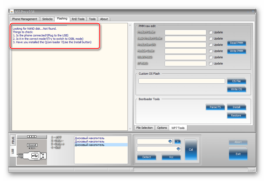Select the USB connection tab
The height and width of the screenshot is (181, 265).
click(13, 151)
